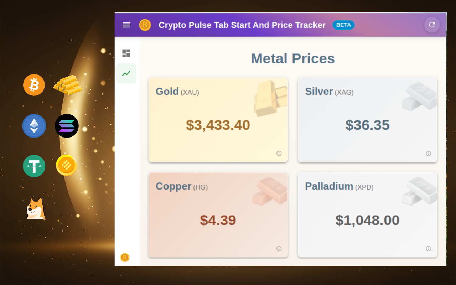Click the small Bitcoin icon at sidebar bottom
Screen dimensions: 456x285
125,257
